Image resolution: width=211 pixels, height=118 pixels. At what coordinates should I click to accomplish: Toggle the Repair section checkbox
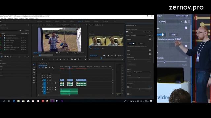(x=150, y=50)
